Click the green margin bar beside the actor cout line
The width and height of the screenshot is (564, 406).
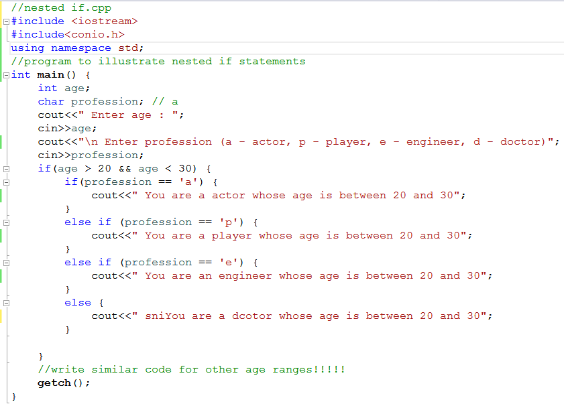point(2,195)
